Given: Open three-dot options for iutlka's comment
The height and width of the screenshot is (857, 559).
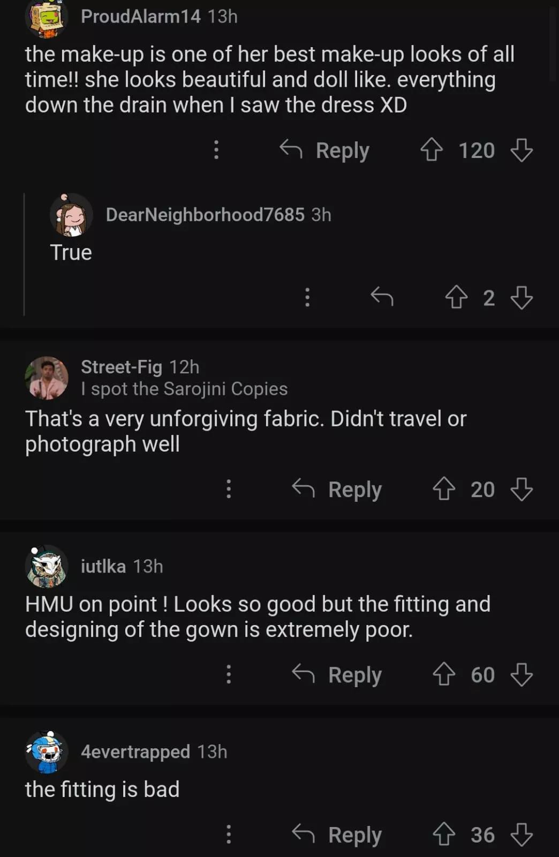Looking at the screenshot, I should pyautogui.click(x=229, y=674).
